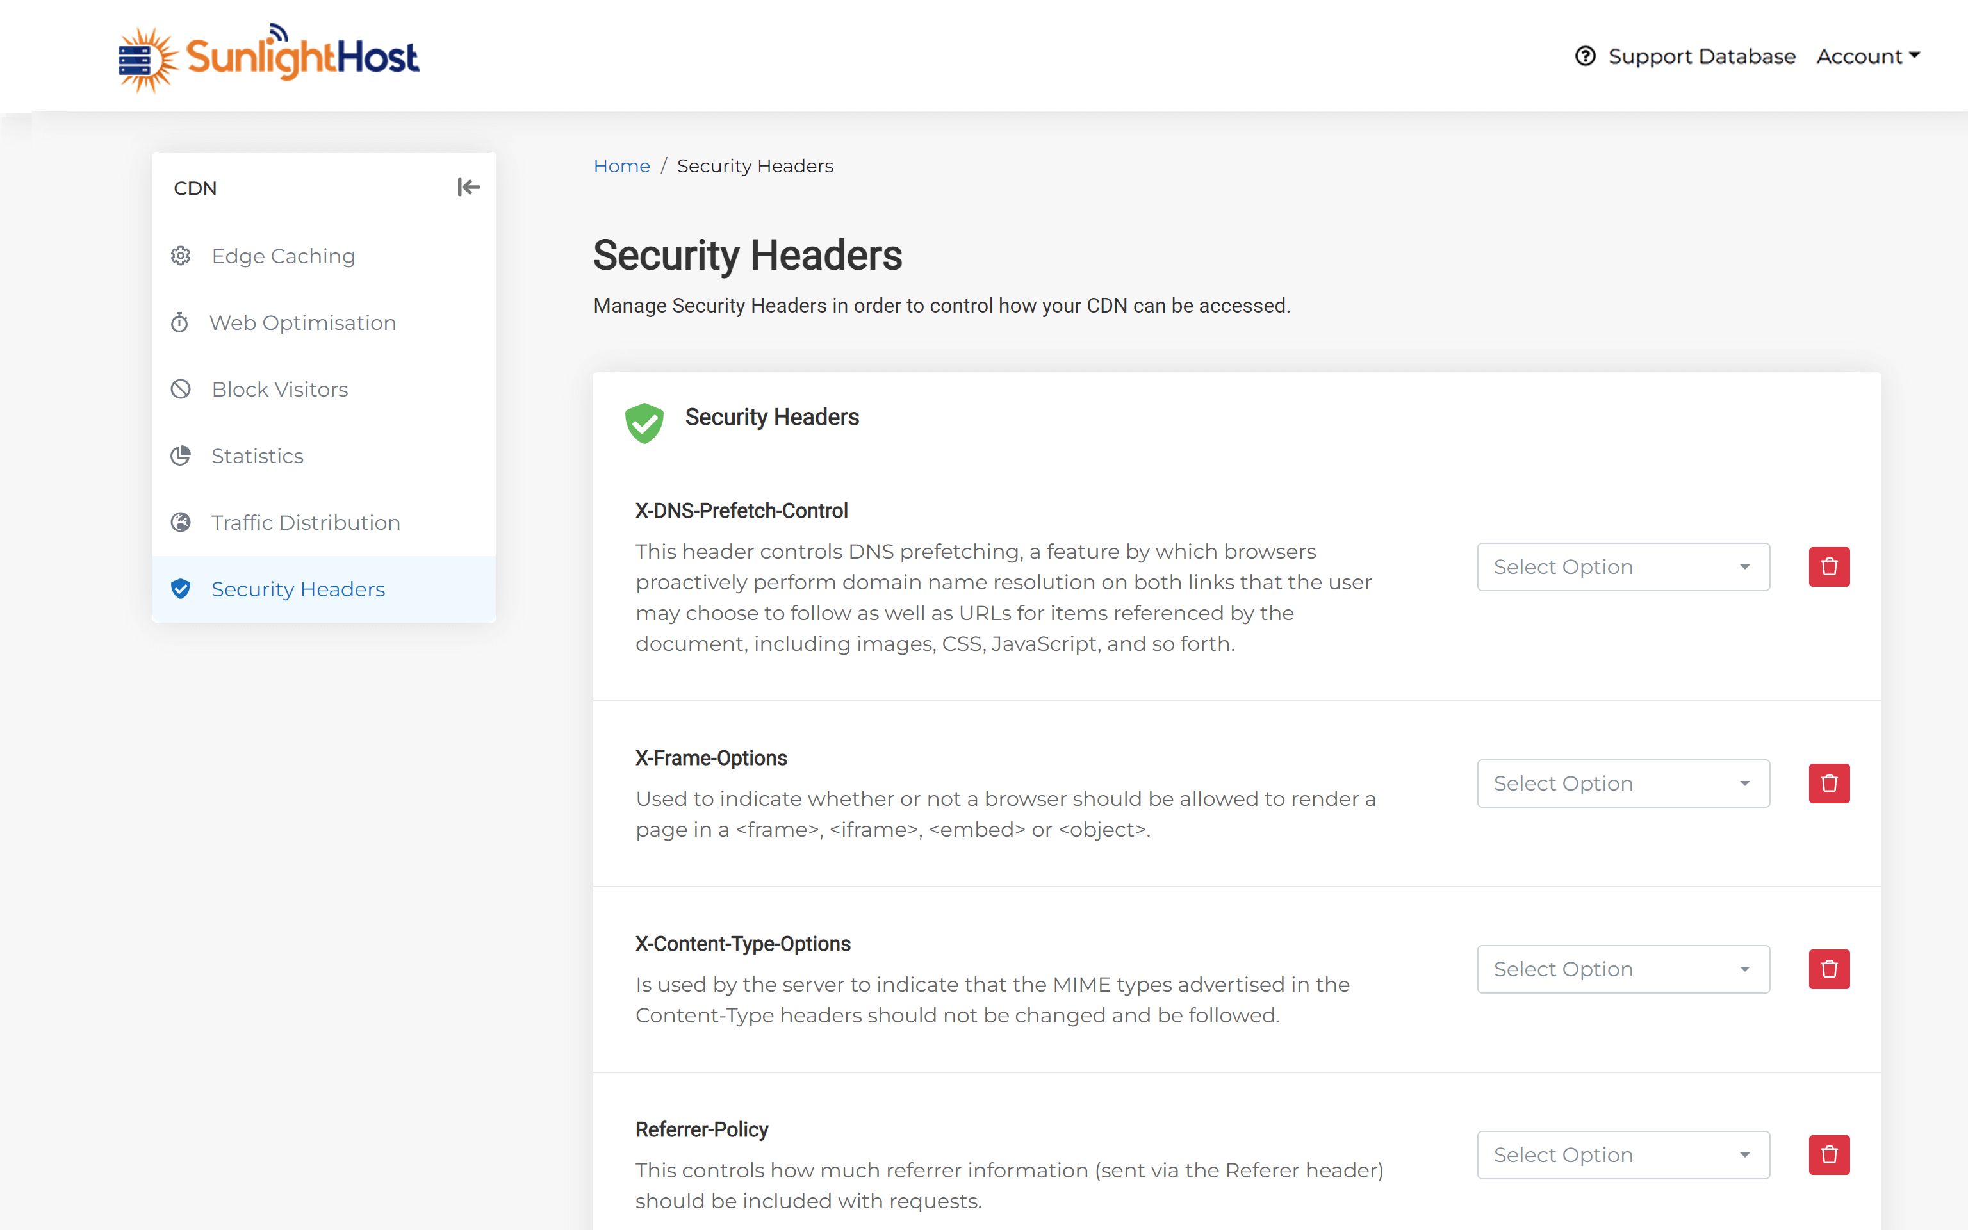Screen dimensions: 1968x1230
Task: Open the Account menu
Action: tap(1868, 56)
